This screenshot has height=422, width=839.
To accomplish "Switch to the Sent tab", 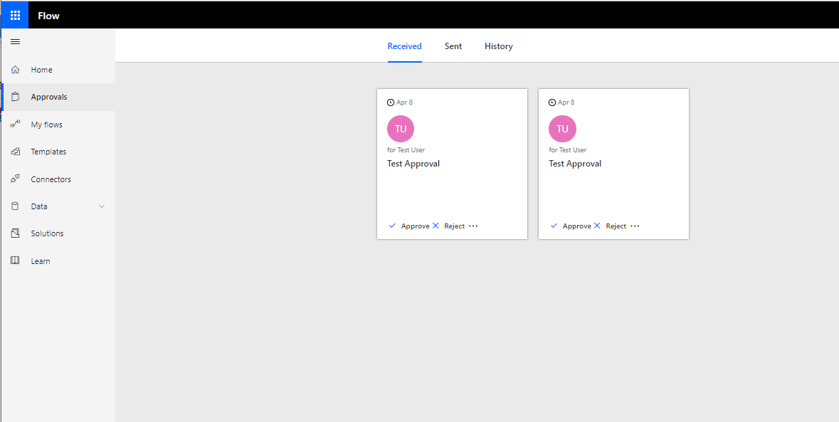I will (453, 46).
